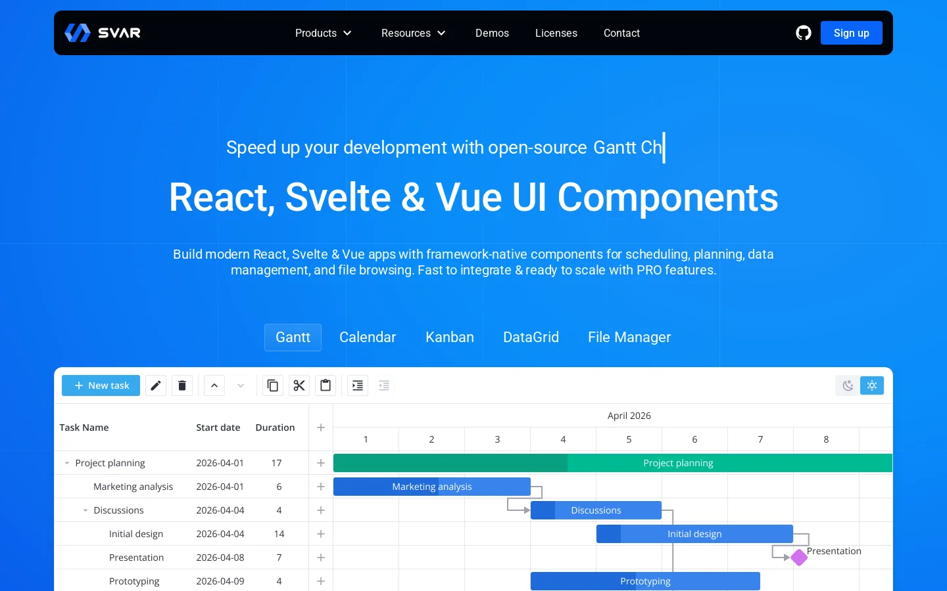The width and height of the screenshot is (947, 591).
Task: Edit the selected task with pencil icon
Action: point(156,385)
